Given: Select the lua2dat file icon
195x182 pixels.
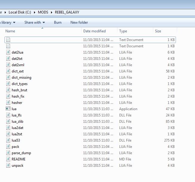Looking at the screenshot, I should (x=8, y=128).
